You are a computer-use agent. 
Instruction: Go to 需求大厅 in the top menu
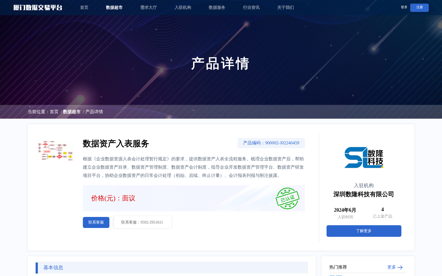point(148,7)
